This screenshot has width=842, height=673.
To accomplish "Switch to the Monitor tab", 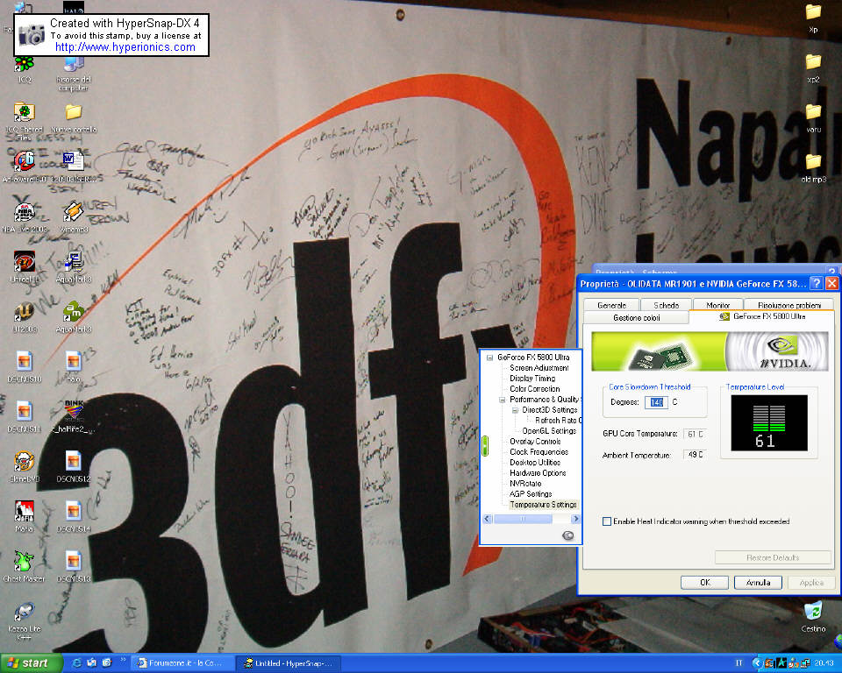I will [718, 305].
